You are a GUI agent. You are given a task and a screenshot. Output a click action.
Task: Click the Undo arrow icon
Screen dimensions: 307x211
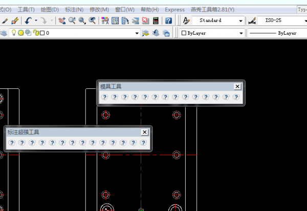28,20
